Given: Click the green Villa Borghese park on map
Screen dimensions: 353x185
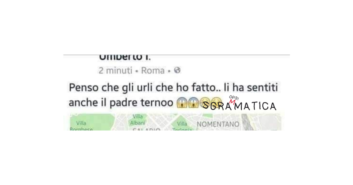Looking at the screenshot, I should pos(91,122).
